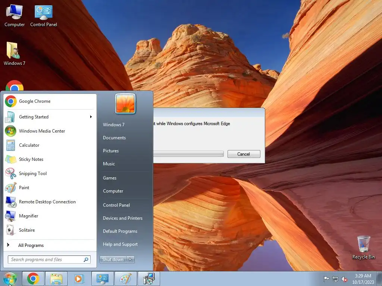Click the 'Remote Desktop Connection' label
Viewport: 382px width, 286px height.
47,201
